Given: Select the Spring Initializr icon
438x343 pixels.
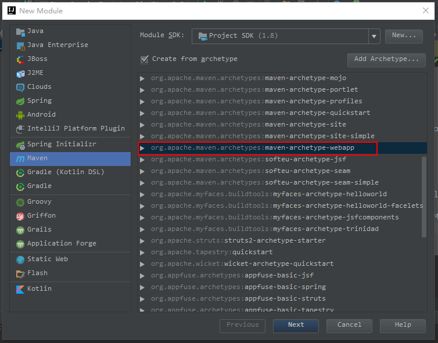Looking at the screenshot, I should 20,145.
